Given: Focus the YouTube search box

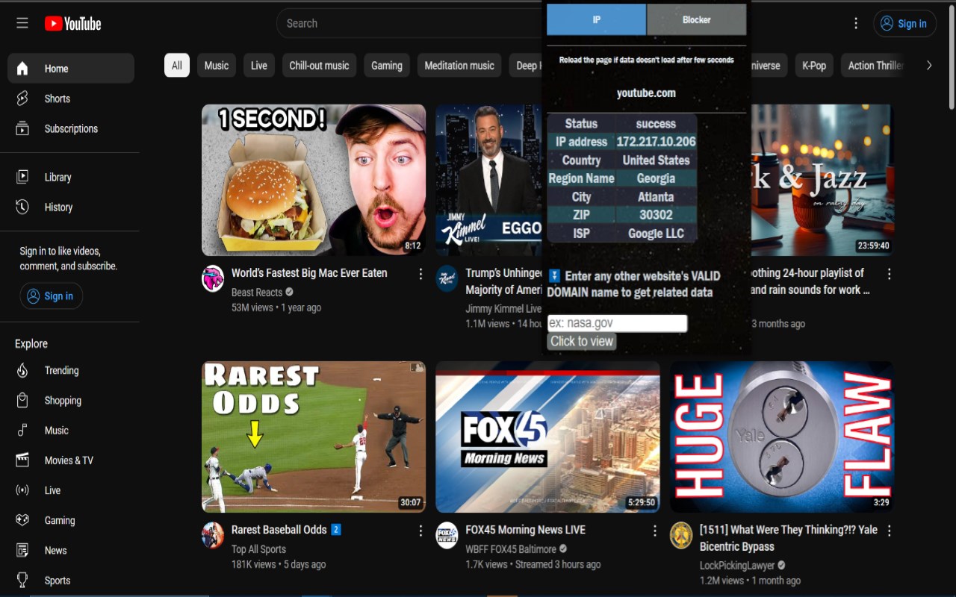Looking at the screenshot, I should coord(411,23).
